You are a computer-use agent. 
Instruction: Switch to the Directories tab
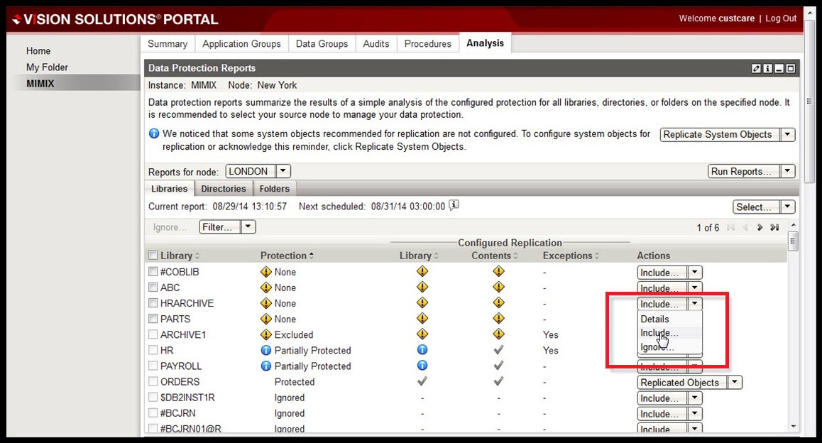point(223,189)
